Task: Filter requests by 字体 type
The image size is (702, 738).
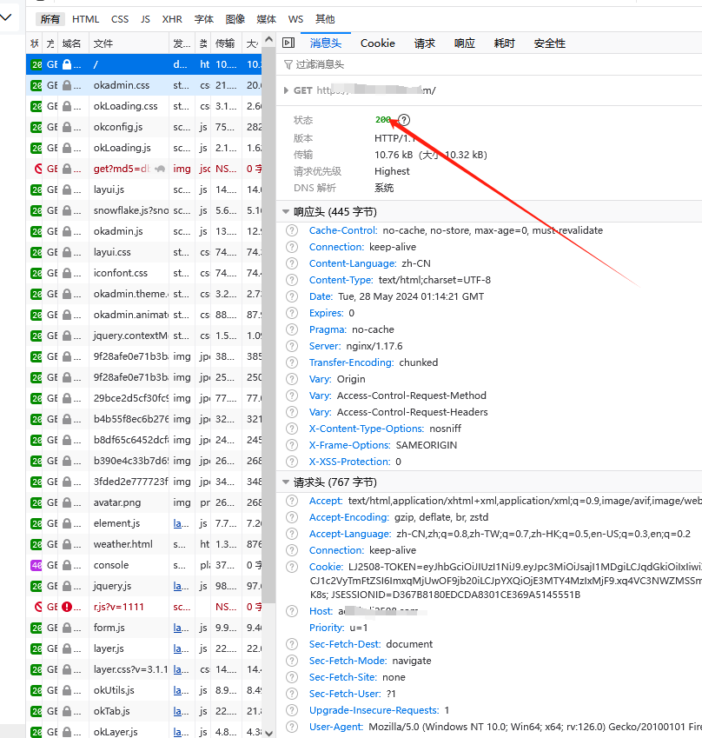Action: click(x=204, y=19)
